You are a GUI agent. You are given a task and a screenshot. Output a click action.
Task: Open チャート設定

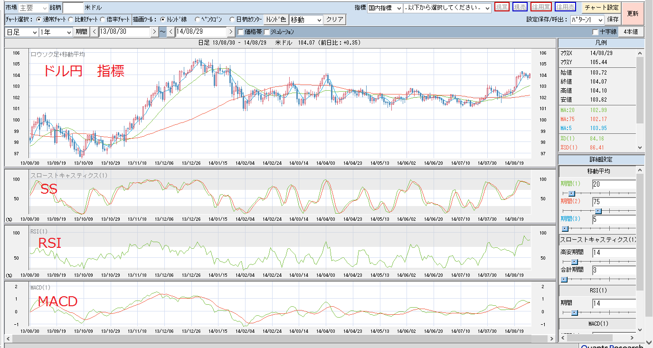601,8
